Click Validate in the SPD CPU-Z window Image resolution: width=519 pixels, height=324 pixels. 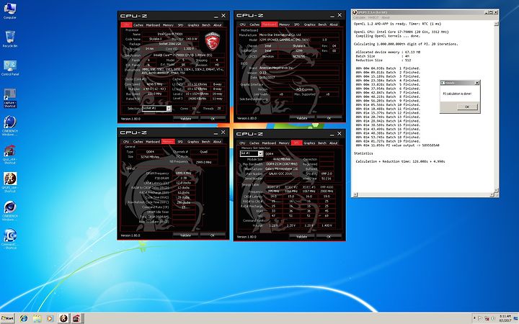301,237
